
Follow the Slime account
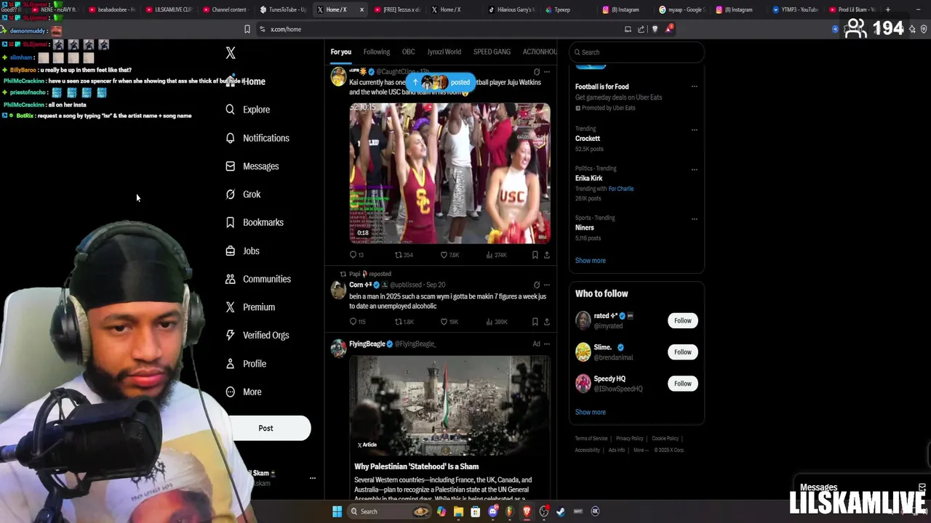(x=682, y=352)
